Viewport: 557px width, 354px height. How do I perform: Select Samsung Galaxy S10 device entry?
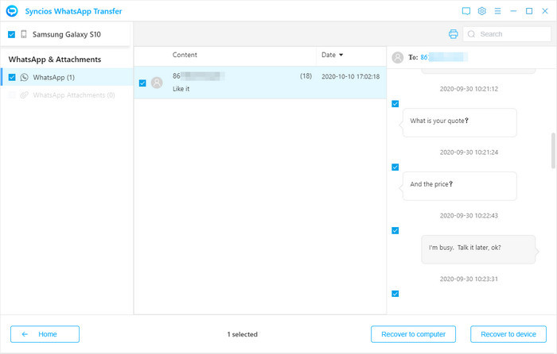[65, 34]
